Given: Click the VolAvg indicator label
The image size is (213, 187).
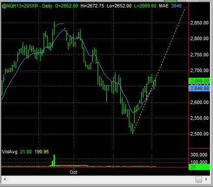Looking at the screenshot, I should click(x=10, y=152).
